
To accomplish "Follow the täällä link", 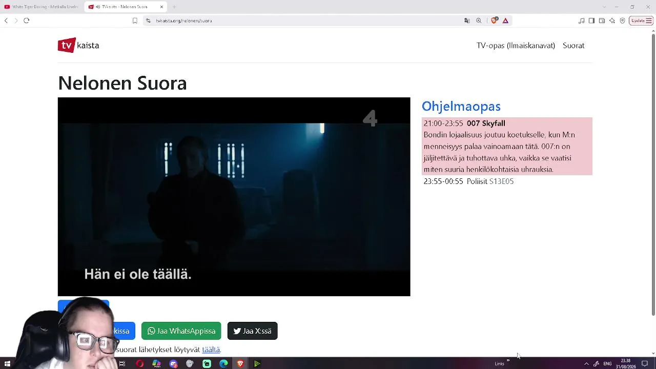I will pos(211,350).
